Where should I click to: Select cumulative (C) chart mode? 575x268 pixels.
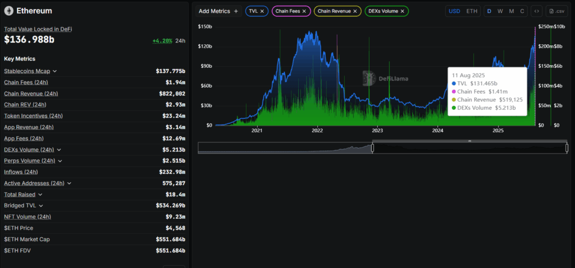(522, 11)
